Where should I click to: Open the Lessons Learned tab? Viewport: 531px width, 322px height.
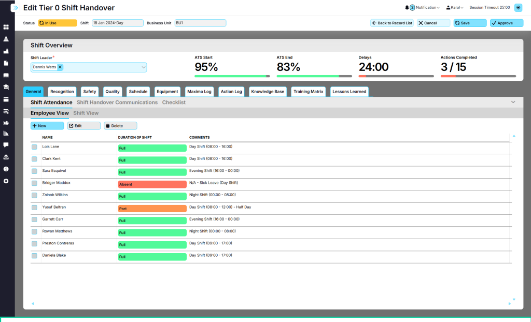point(349,92)
